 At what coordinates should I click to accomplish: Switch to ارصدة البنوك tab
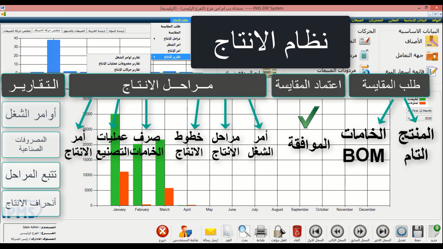point(116,31)
